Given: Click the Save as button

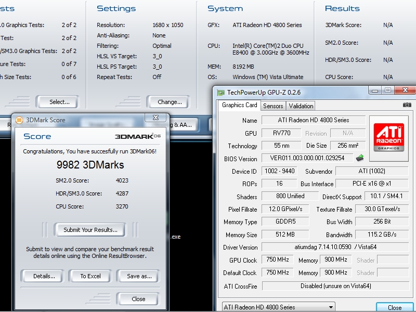Looking at the screenshot, I should point(138,276).
